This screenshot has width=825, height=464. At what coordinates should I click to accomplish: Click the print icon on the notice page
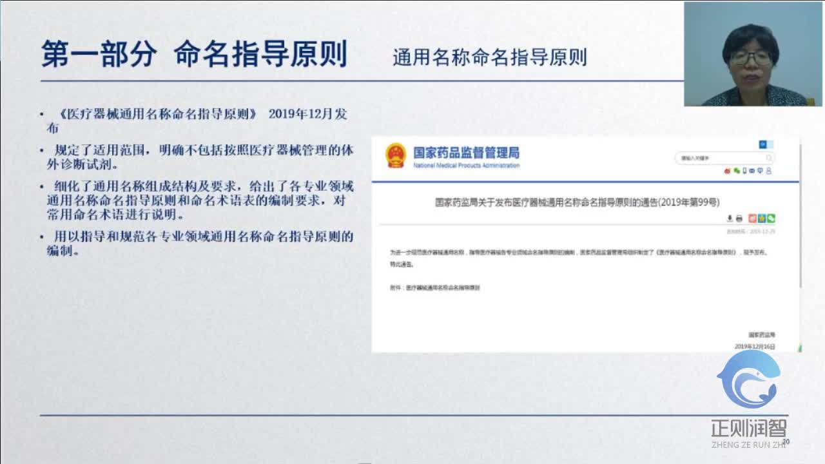[739, 218]
